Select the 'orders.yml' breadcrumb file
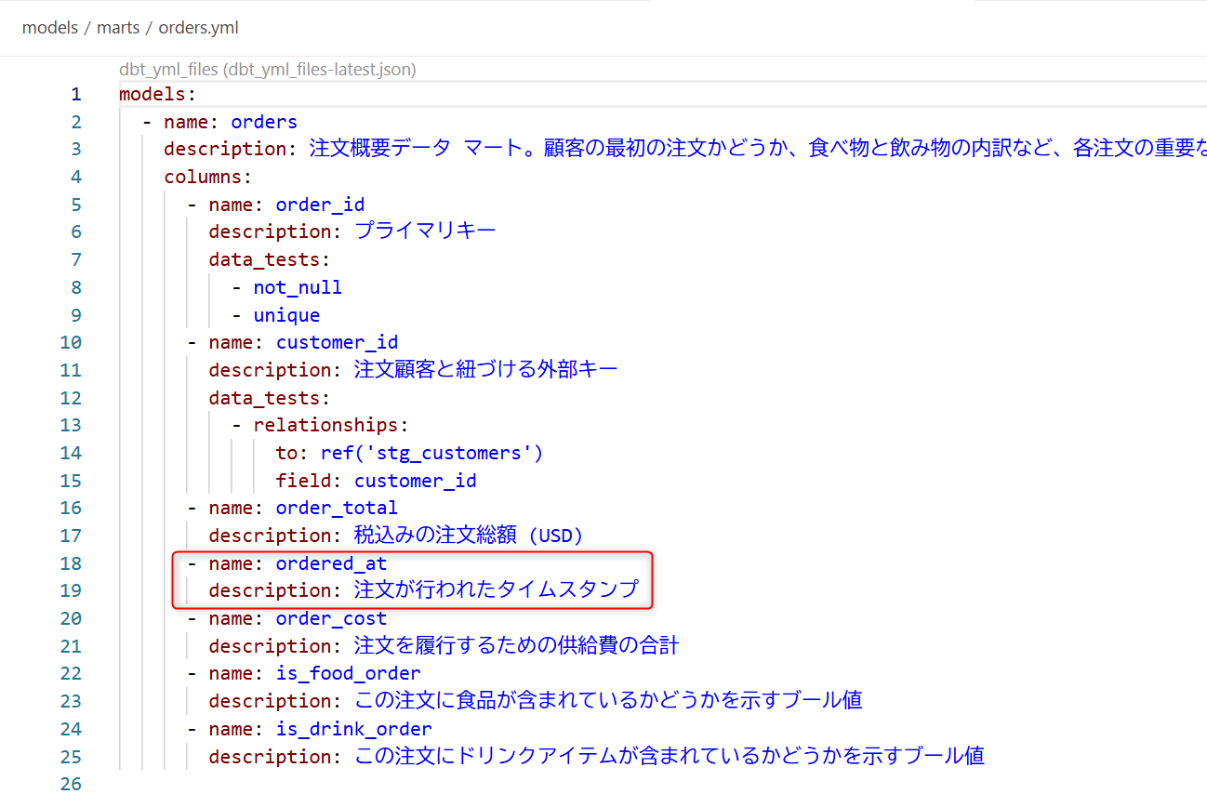This screenshot has height=794, width=1207. coord(198,28)
